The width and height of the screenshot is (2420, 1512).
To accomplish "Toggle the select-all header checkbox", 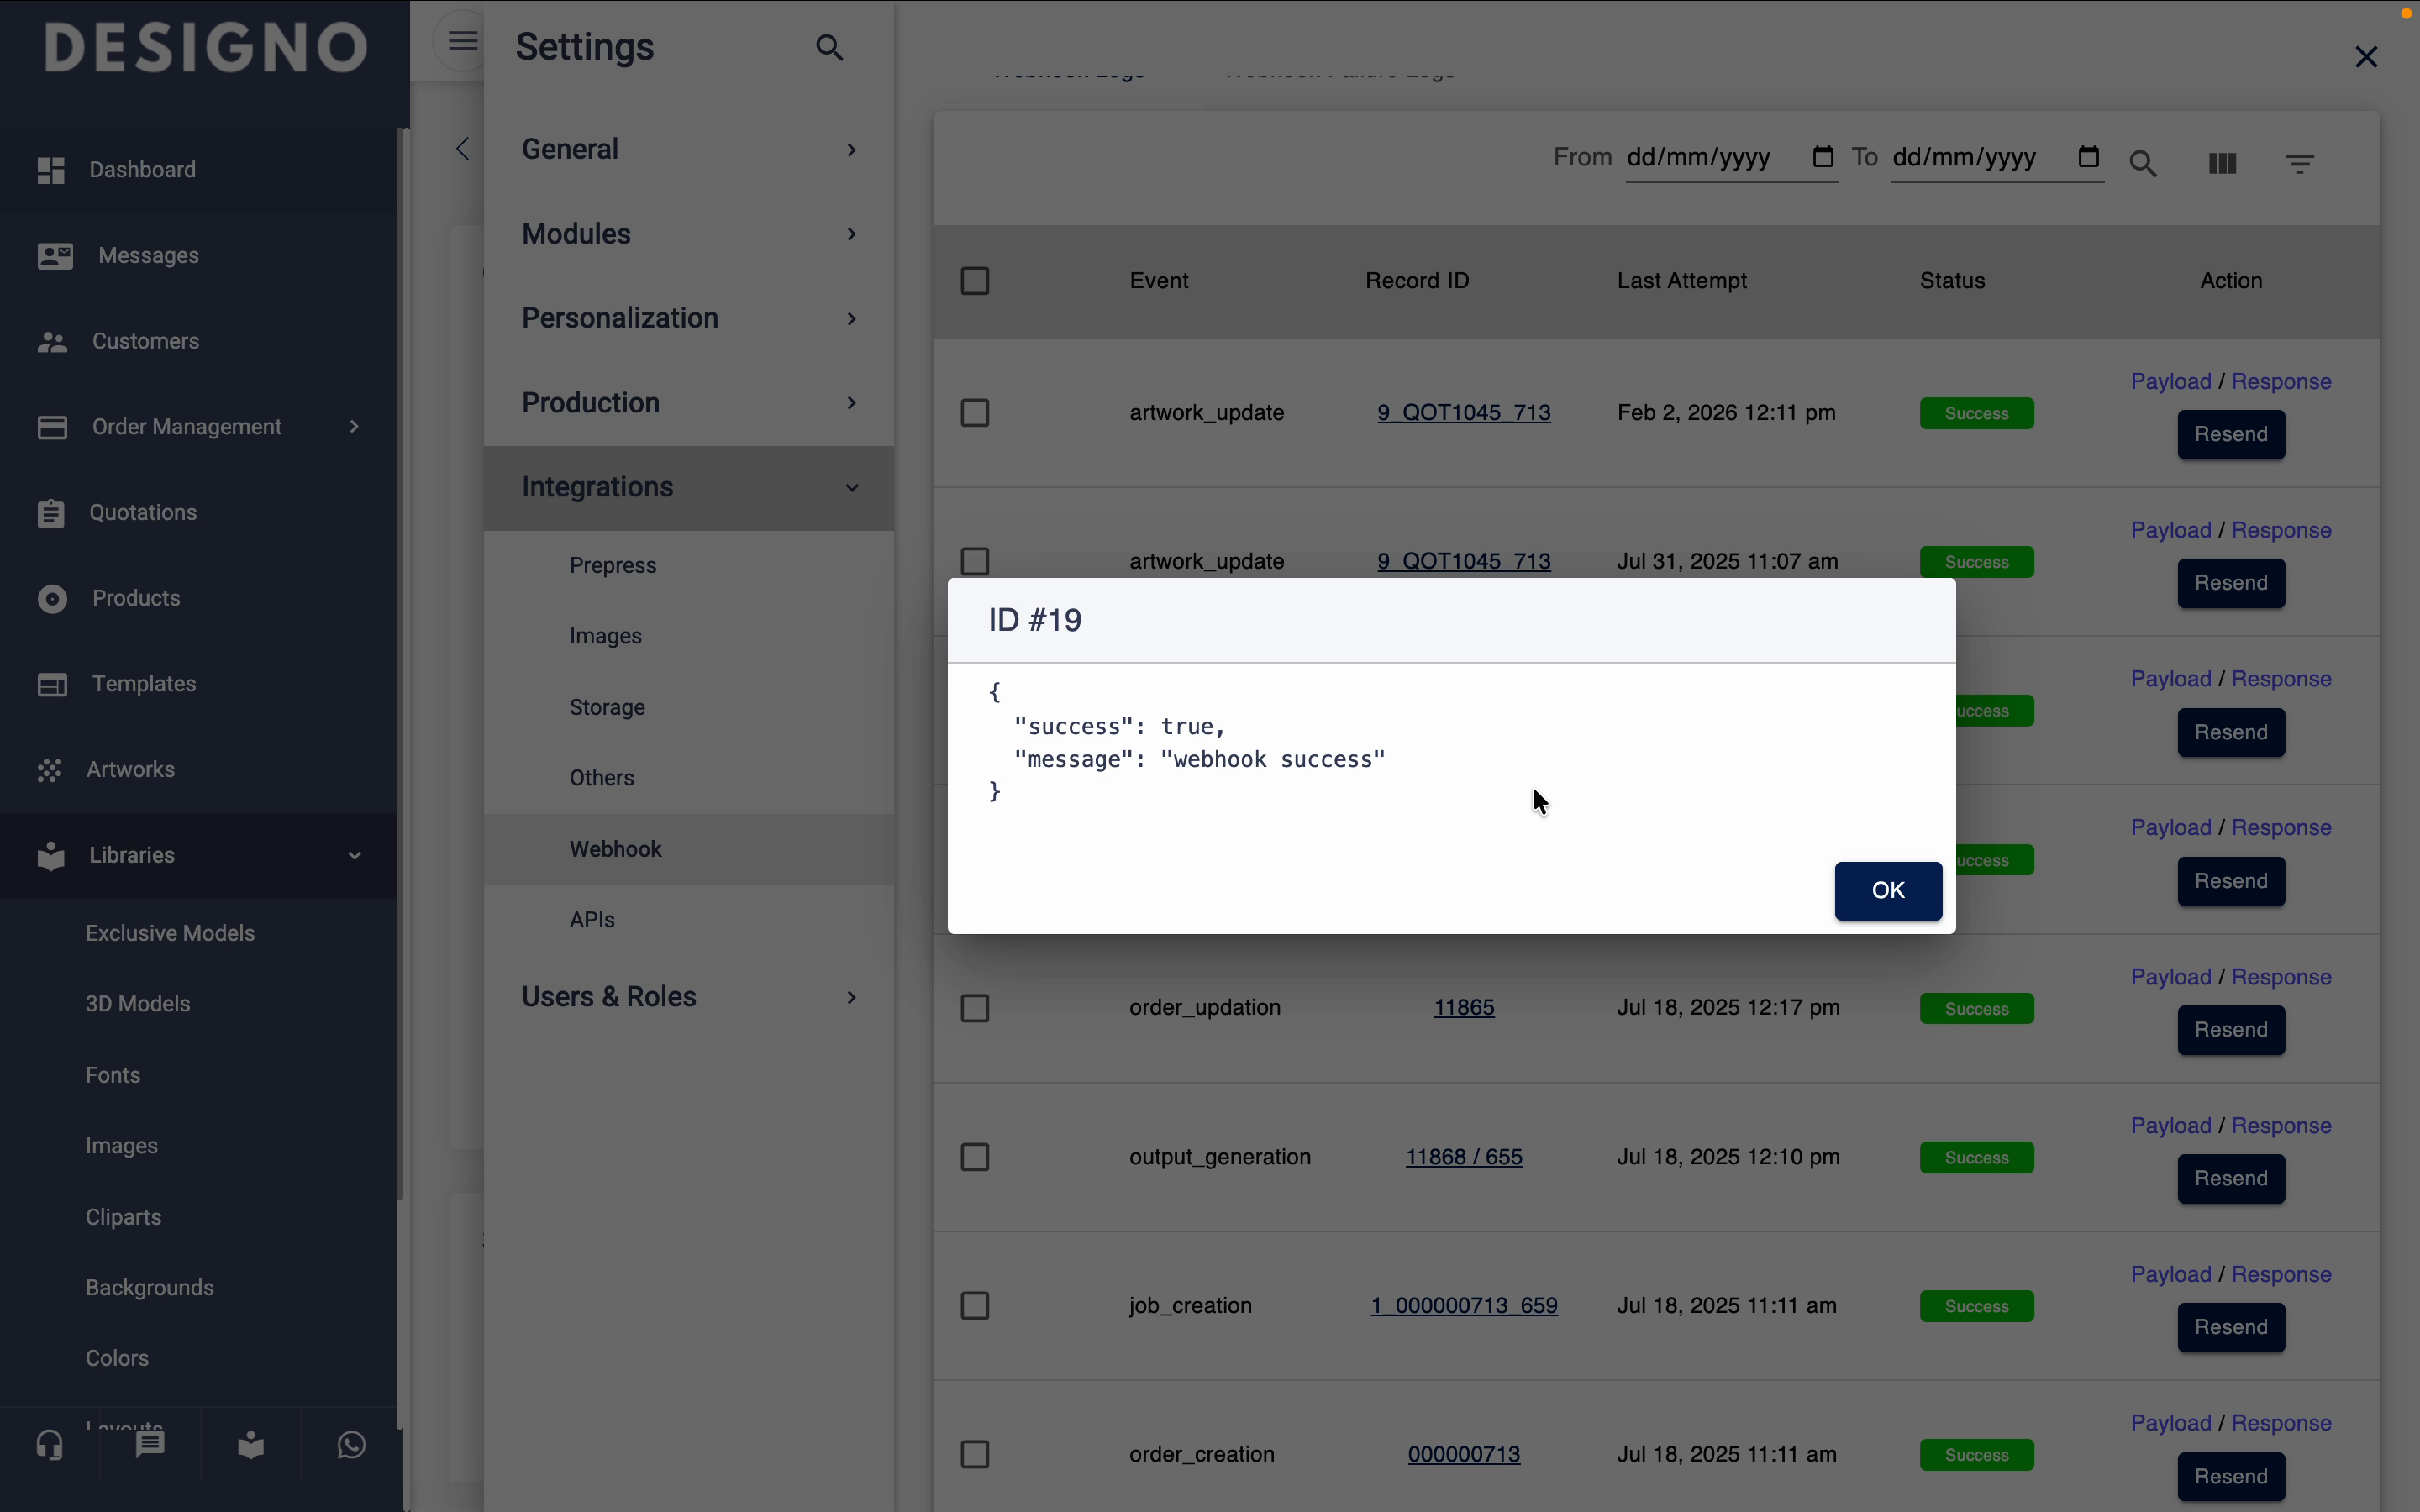I will click(975, 281).
